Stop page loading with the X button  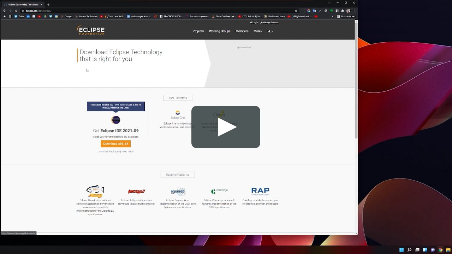click(x=16, y=11)
